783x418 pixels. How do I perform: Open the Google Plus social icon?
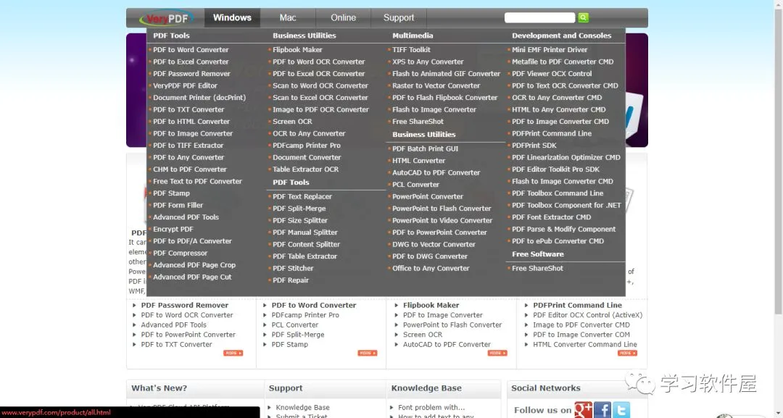(x=583, y=410)
